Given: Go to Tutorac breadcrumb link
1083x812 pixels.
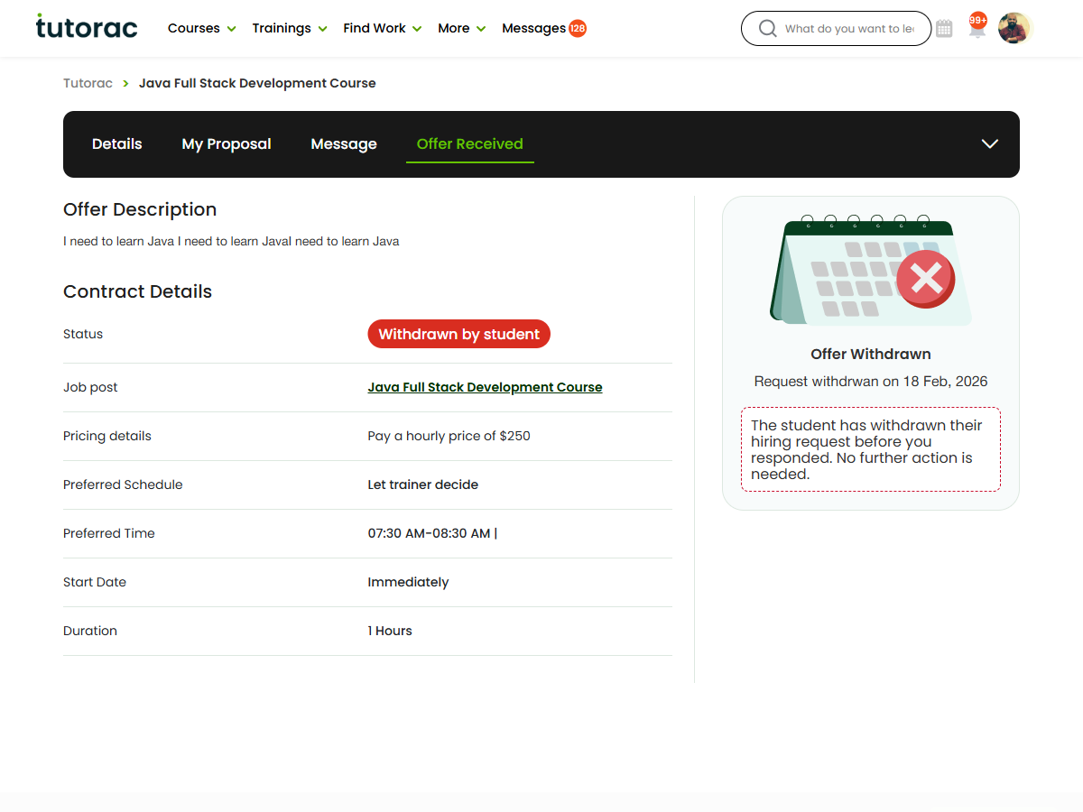Looking at the screenshot, I should [88, 83].
